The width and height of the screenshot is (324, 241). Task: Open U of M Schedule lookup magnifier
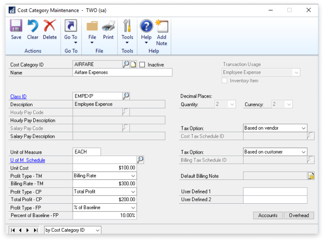point(140,160)
